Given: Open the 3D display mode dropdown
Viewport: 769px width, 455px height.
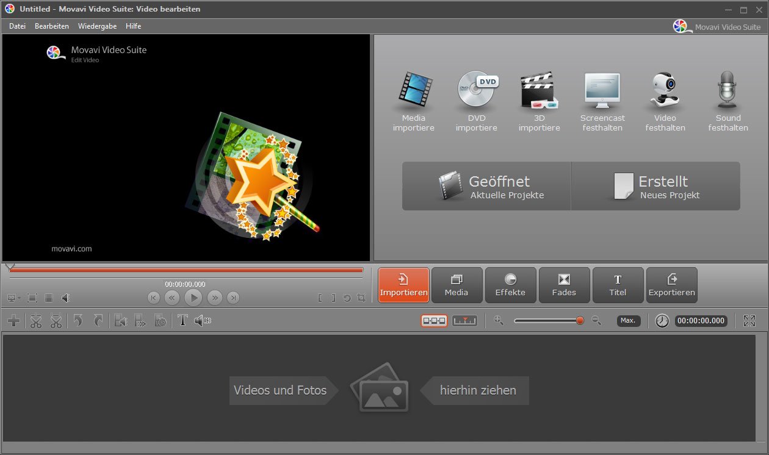Looking at the screenshot, I should pyautogui.click(x=14, y=298).
